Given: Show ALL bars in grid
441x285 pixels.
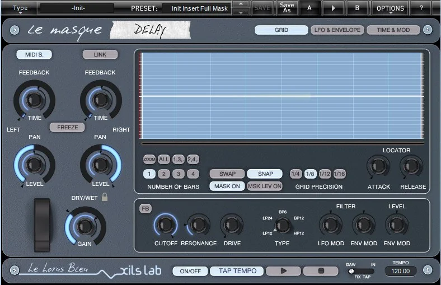Looking at the screenshot, I should (x=163, y=159).
